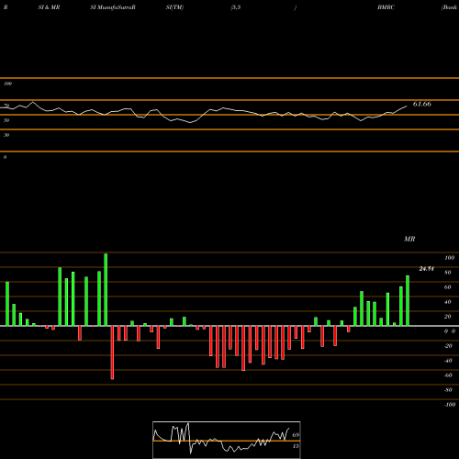
Task: Click the -60 axis label in MR panel
Action: [448, 375]
